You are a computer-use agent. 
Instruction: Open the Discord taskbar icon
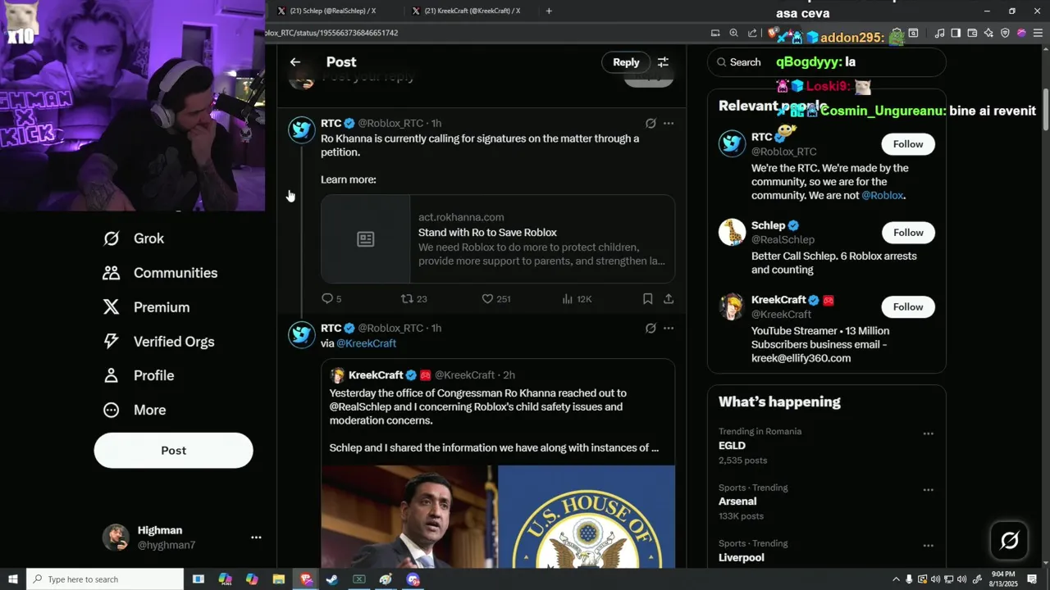413,579
